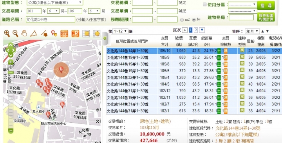Collapse the map panel with double chevron
This screenshot has width=282, height=143.
[105, 38]
